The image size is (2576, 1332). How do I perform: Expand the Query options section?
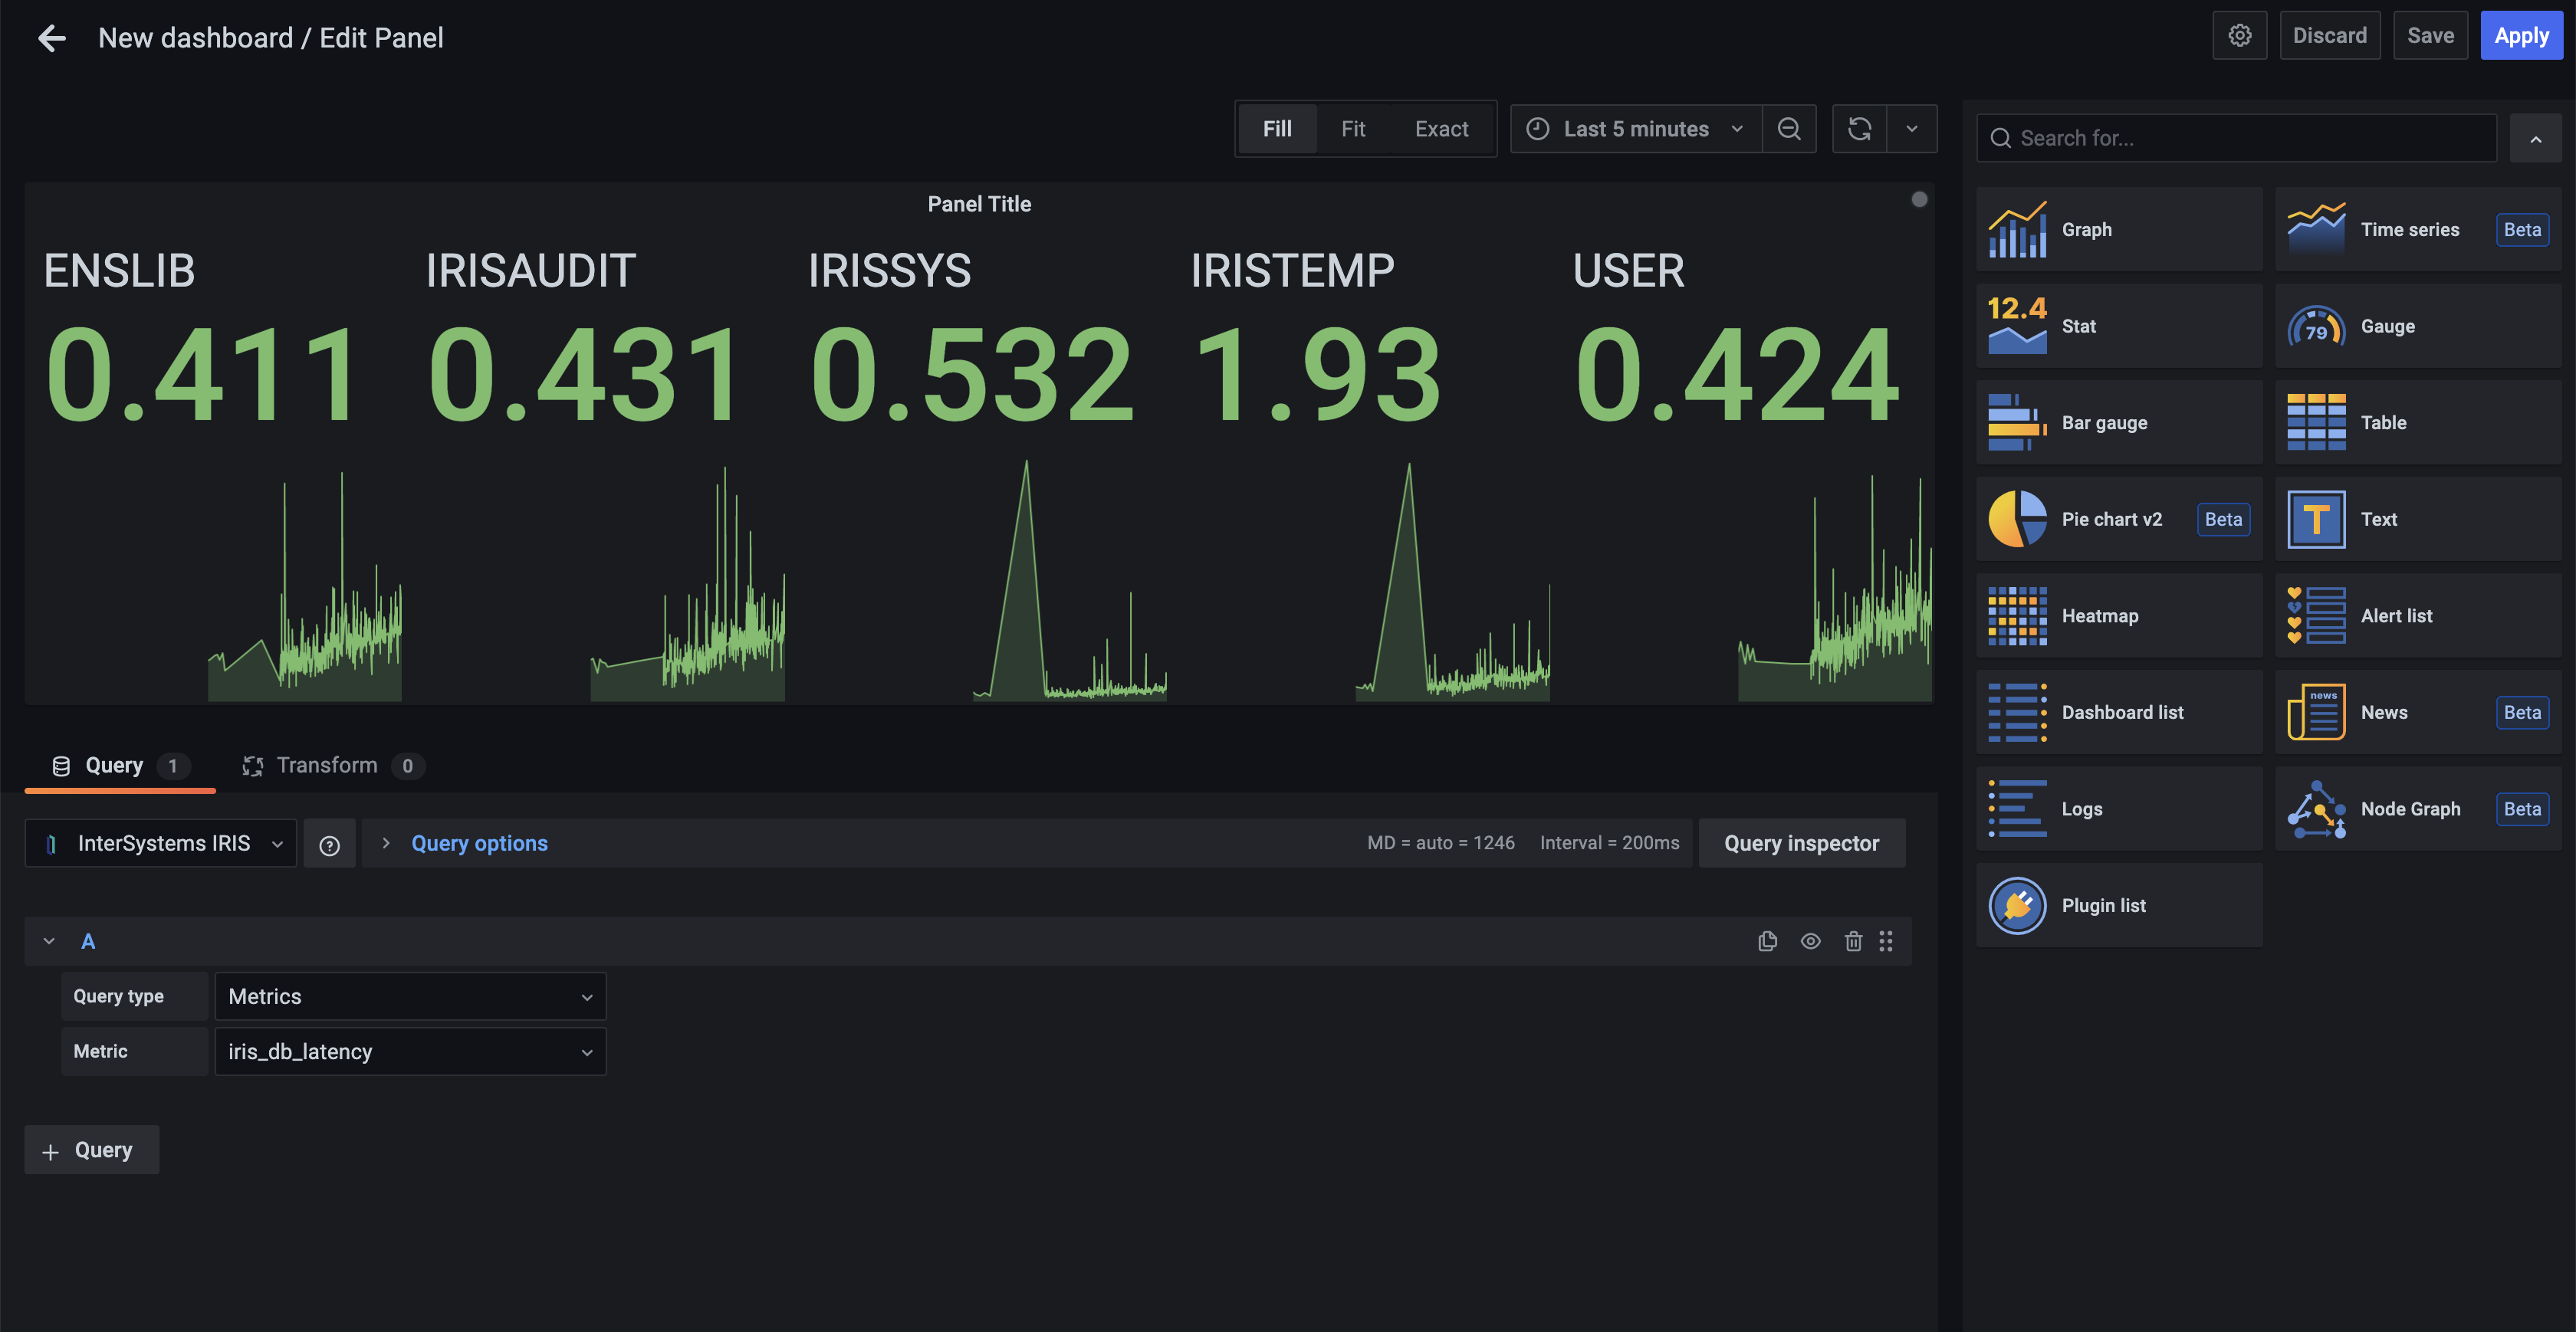pos(479,844)
